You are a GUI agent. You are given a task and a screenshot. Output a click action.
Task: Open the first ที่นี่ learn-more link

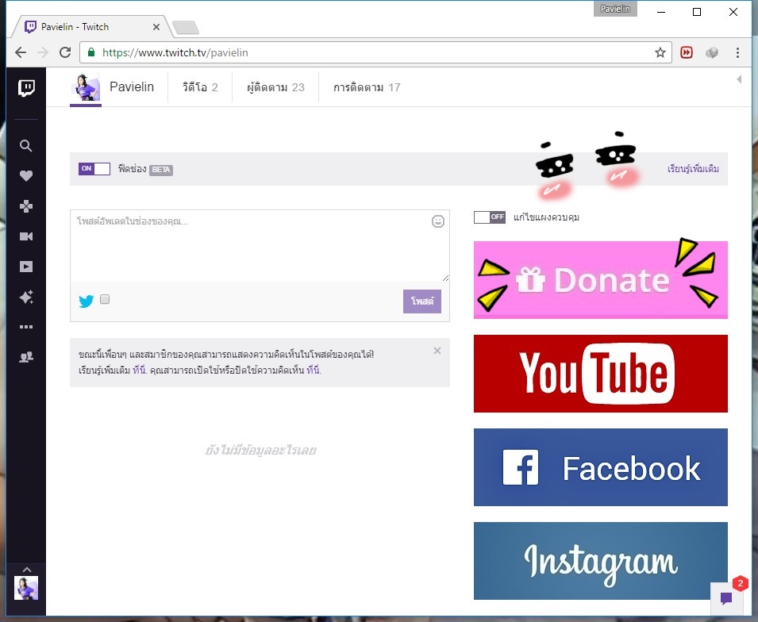tap(139, 371)
